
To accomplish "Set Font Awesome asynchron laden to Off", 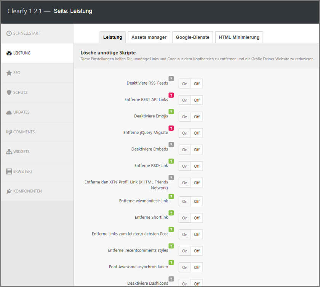I will point(197,268).
